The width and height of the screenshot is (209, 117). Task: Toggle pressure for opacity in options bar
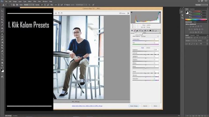point(48,5)
